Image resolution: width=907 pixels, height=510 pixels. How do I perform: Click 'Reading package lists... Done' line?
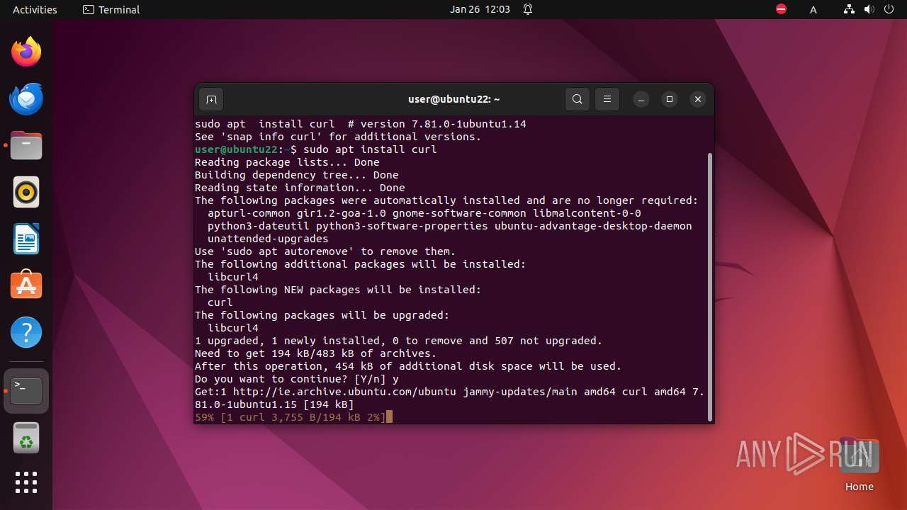point(287,162)
